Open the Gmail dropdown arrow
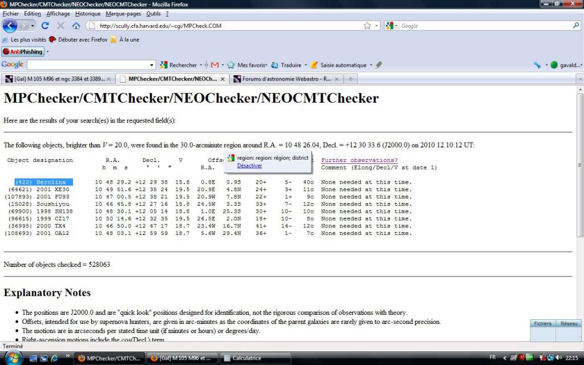Screen dimensions: 584x365 tap(223, 65)
